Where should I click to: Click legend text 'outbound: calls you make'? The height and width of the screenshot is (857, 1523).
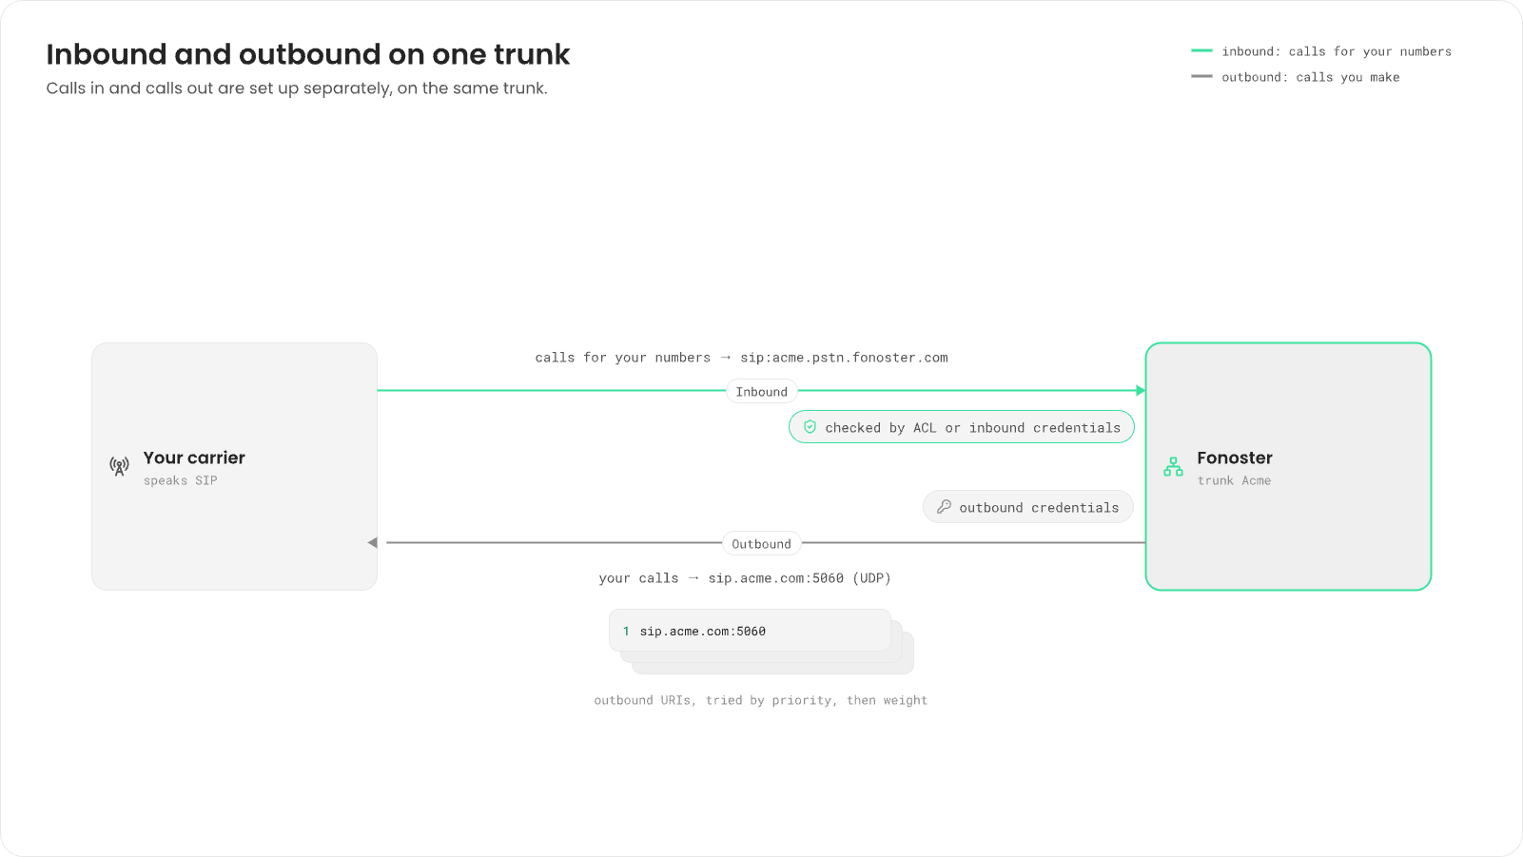(x=1311, y=77)
